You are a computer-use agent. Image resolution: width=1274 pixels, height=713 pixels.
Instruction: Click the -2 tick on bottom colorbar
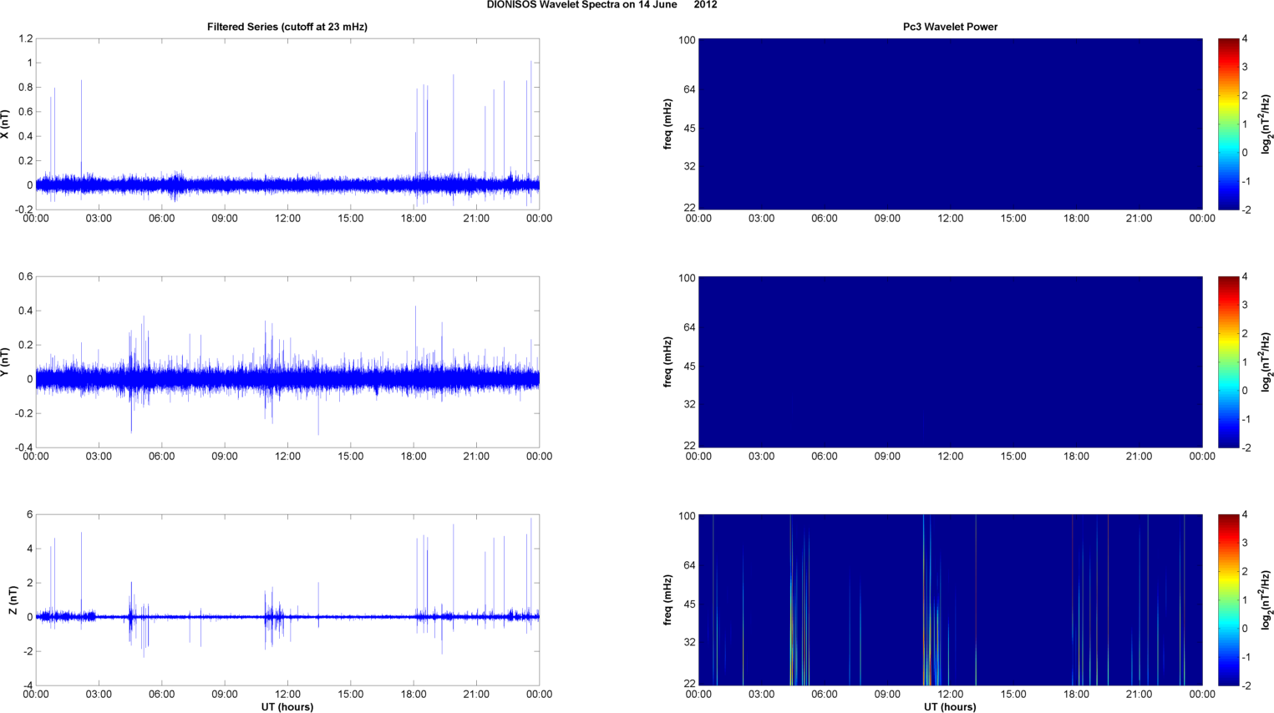pos(1245,685)
